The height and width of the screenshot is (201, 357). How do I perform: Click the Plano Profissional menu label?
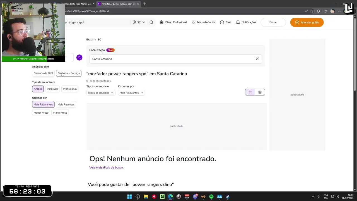176,22
